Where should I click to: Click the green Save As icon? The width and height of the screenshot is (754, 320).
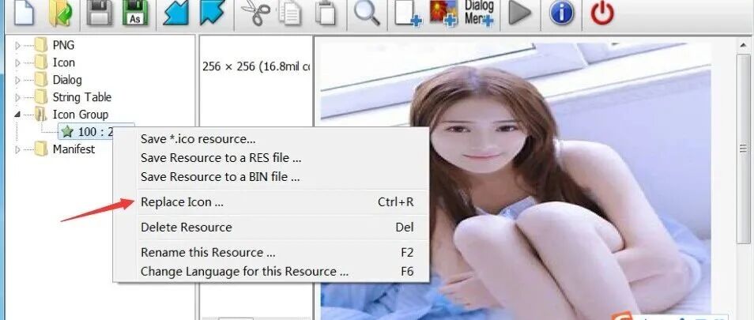tap(136, 13)
